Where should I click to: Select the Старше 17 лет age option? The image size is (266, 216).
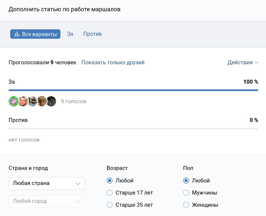pos(110,193)
